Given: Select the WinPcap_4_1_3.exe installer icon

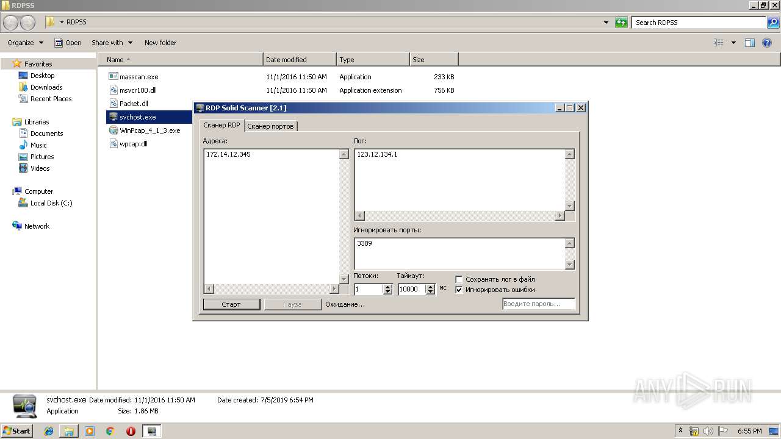Looking at the screenshot, I should pos(113,130).
